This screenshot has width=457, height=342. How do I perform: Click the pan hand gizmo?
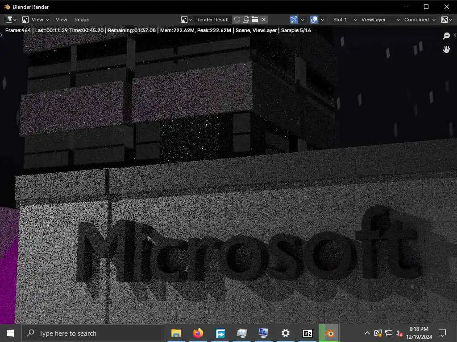[x=446, y=49]
